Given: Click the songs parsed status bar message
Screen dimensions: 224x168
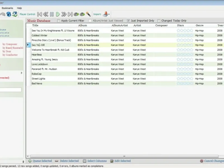Looking at the screenshot, I should click(x=52, y=166).
